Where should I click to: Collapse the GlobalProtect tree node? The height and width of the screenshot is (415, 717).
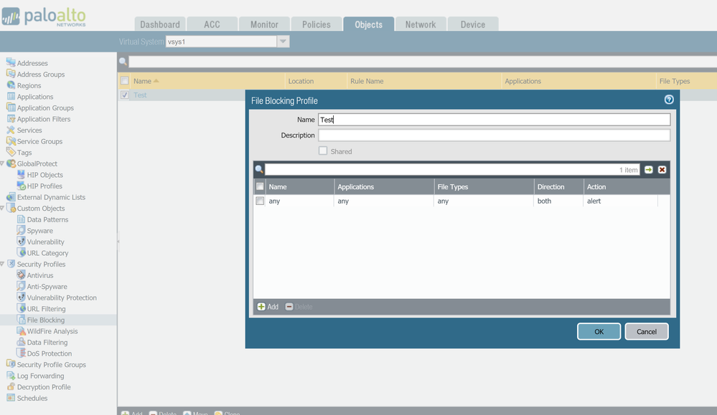pyautogui.click(x=3, y=164)
